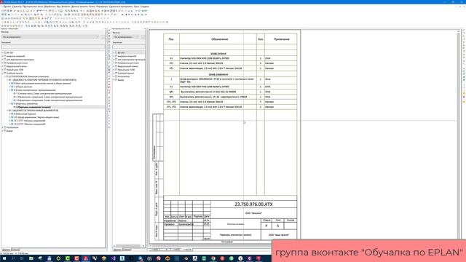The height and width of the screenshot is (262, 466).
Task: Switch to Список tab in second navigator panel
Action: pos(127,250)
